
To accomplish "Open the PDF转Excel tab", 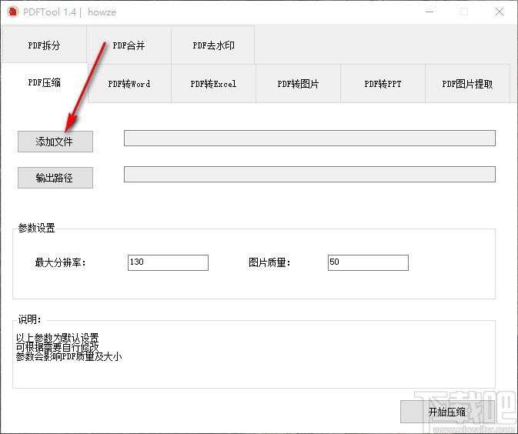I will pos(213,84).
